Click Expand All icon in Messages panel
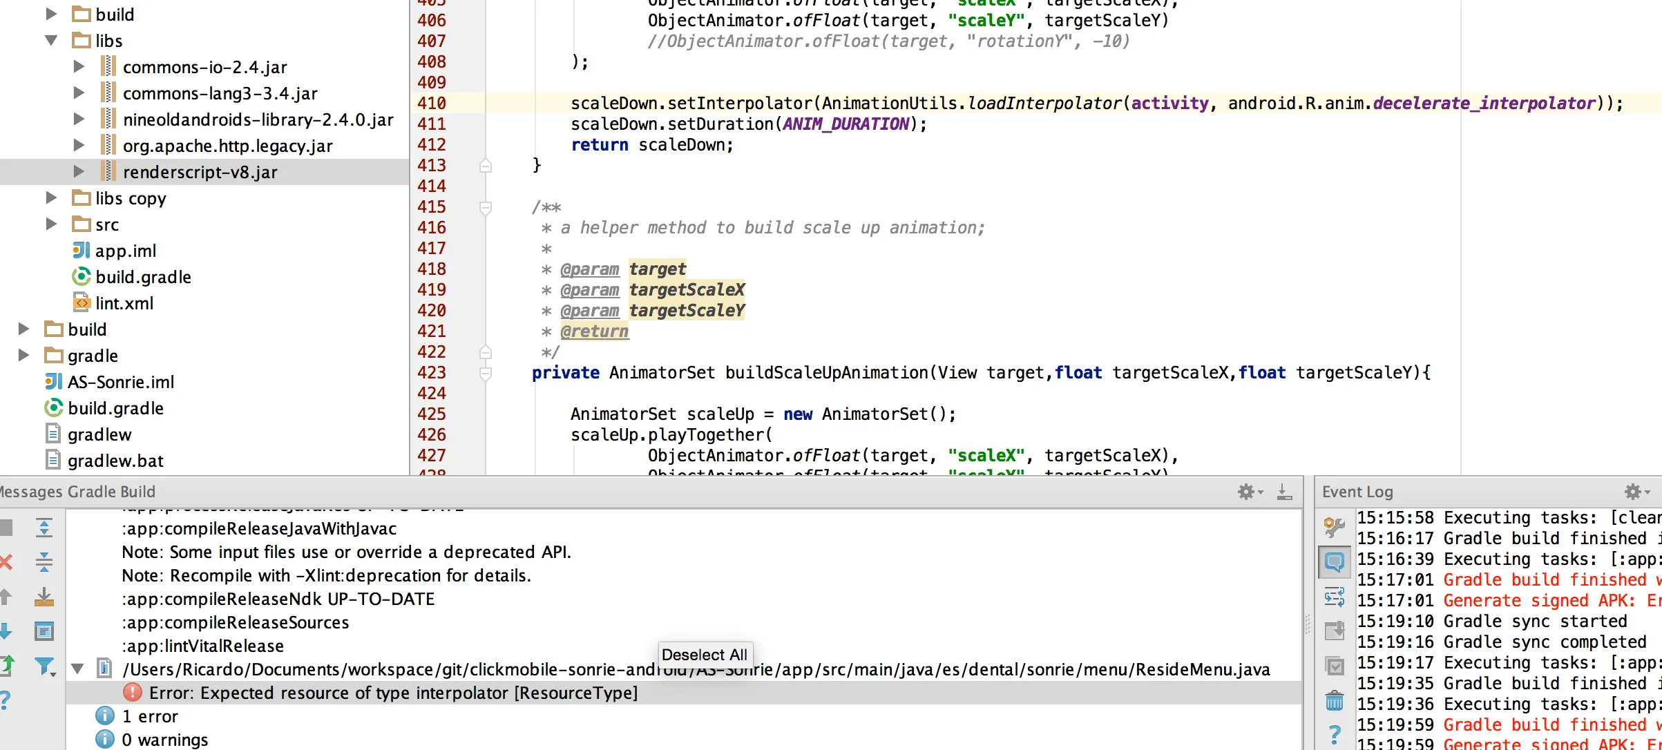The height and width of the screenshot is (750, 1662). point(44,528)
